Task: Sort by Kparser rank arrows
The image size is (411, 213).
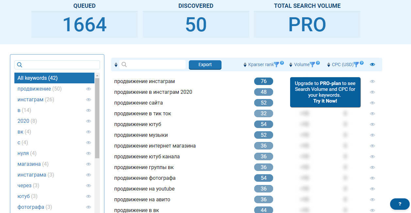Action: (245, 65)
